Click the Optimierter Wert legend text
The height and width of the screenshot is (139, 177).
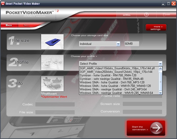point(54,97)
